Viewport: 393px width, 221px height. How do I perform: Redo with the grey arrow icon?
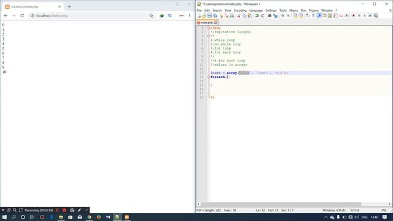[x=262, y=16]
